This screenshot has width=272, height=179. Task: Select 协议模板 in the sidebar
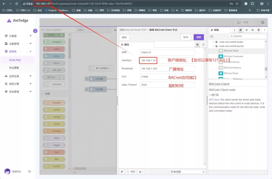pos(14,68)
